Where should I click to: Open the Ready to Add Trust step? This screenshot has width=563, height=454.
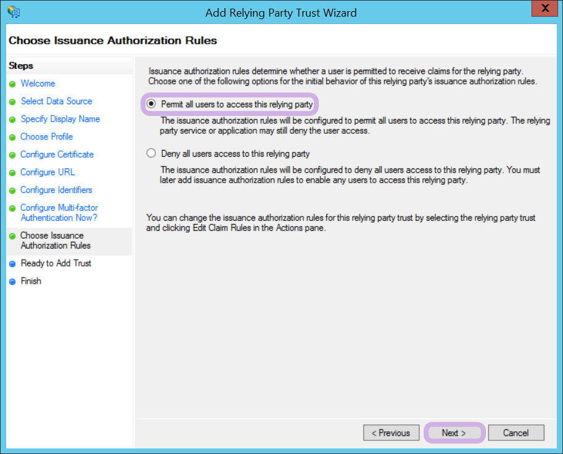coord(55,263)
